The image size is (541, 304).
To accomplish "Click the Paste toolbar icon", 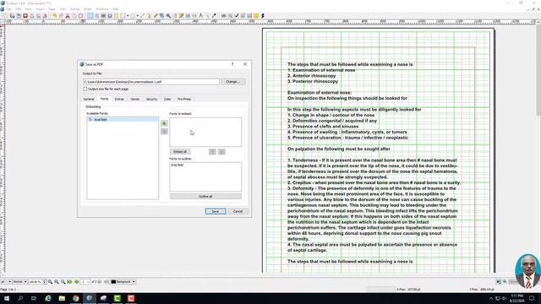I will 81,16.
